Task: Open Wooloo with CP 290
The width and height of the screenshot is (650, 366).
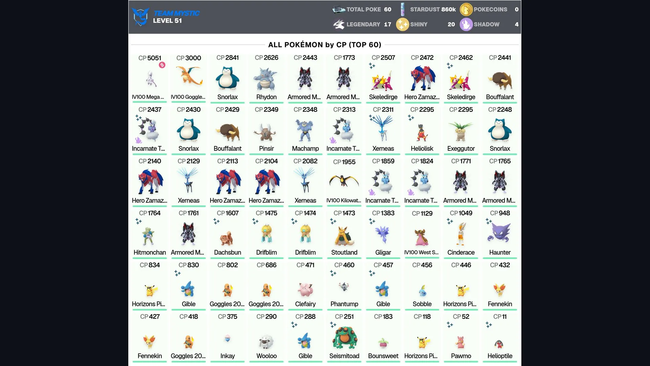Action: point(266,338)
